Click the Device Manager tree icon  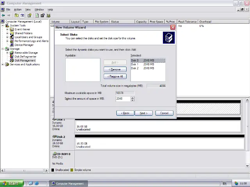(x=12, y=45)
